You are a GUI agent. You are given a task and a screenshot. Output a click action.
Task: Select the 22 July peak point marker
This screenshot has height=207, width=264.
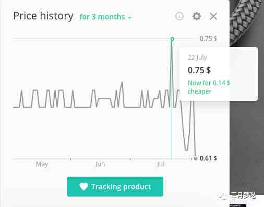click(172, 39)
